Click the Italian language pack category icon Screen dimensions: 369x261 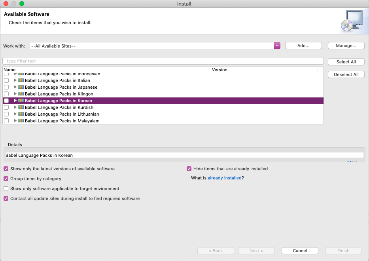tap(21, 80)
